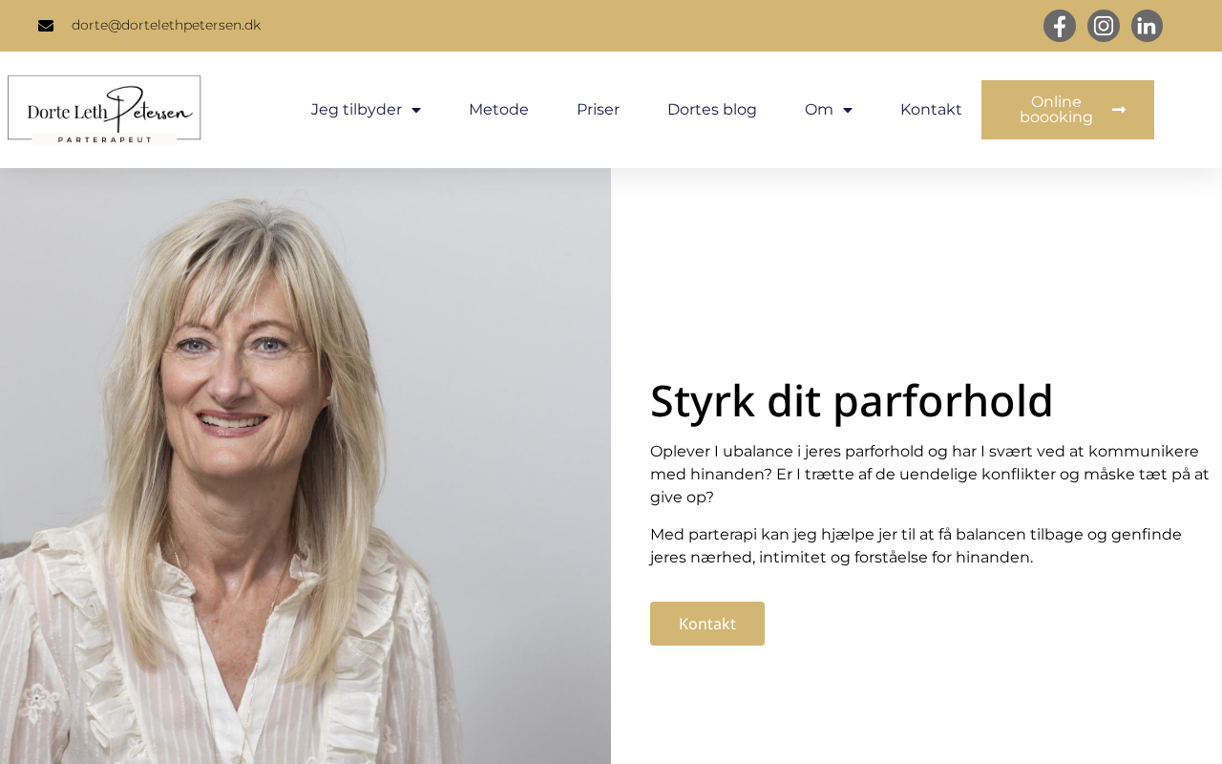
Task: Open the LinkedIn social icon
Action: coord(1147,26)
